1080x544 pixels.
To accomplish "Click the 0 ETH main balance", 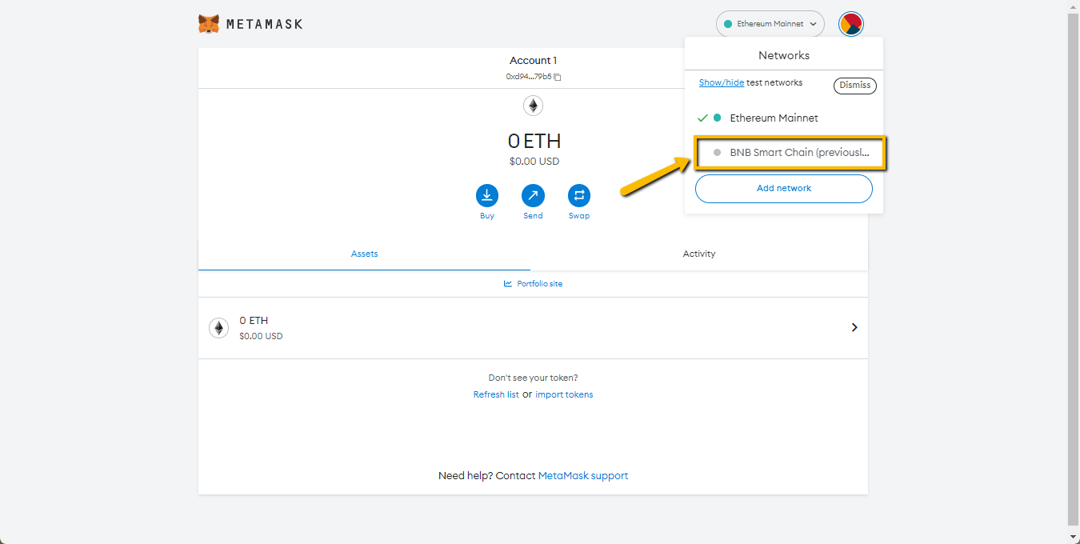I will [534, 141].
